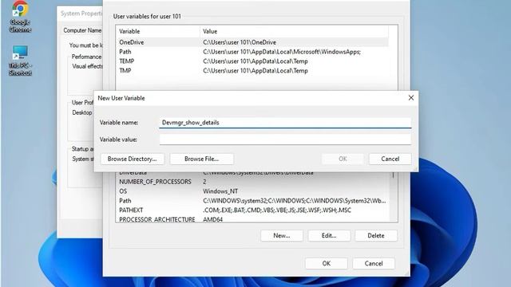This screenshot has width=511, height=287.
Task: Select the TEMP user variable row
Action: (x=252, y=61)
